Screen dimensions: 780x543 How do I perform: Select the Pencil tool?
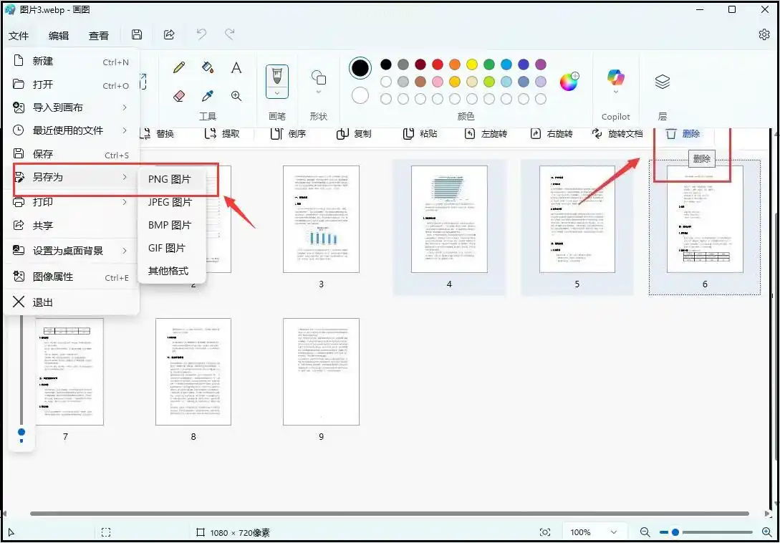point(179,67)
